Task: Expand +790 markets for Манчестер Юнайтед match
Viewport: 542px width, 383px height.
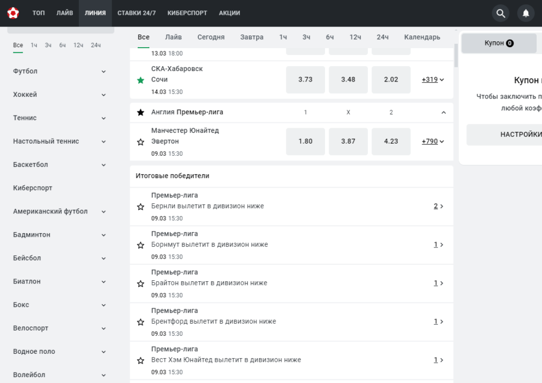Action: [433, 141]
